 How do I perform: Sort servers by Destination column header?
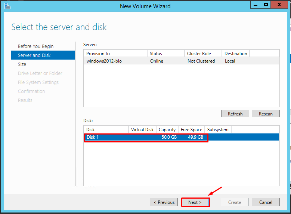236,54
